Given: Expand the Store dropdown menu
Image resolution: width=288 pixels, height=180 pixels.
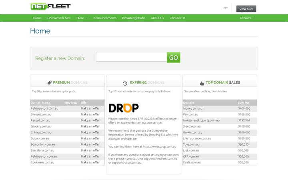Looking at the screenshot, I should pyautogui.click(x=82, y=18).
